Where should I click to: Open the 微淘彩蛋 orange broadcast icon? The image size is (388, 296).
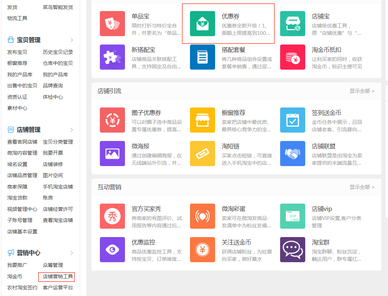202,216
